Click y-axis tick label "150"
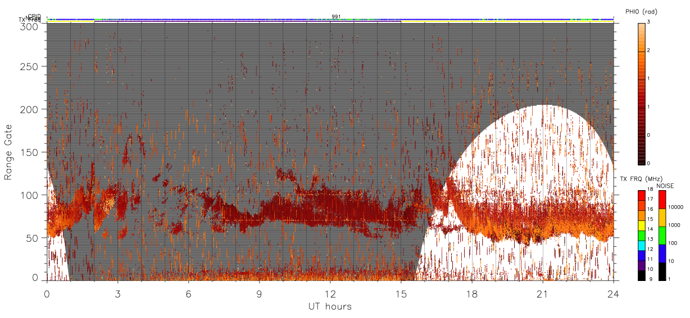Viewport: 690px width, 318px height. pyautogui.click(x=30, y=152)
